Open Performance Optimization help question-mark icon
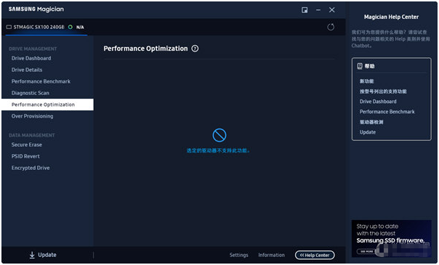The image size is (439, 265). pyautogui.click(x=195, y=49)
